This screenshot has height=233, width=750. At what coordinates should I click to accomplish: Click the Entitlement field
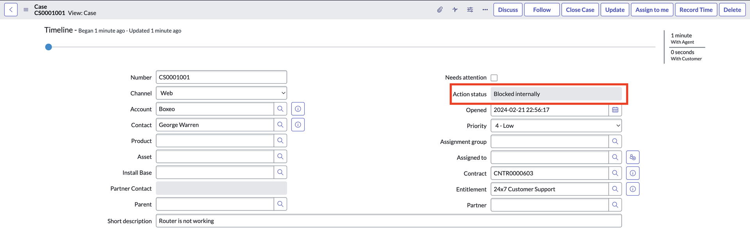coord(550,189)
